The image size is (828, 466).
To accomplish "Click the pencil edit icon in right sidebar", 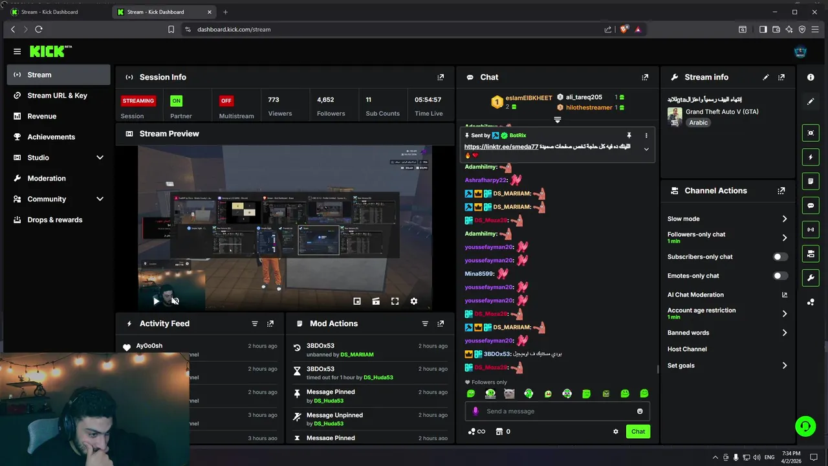I will (811, 102).
